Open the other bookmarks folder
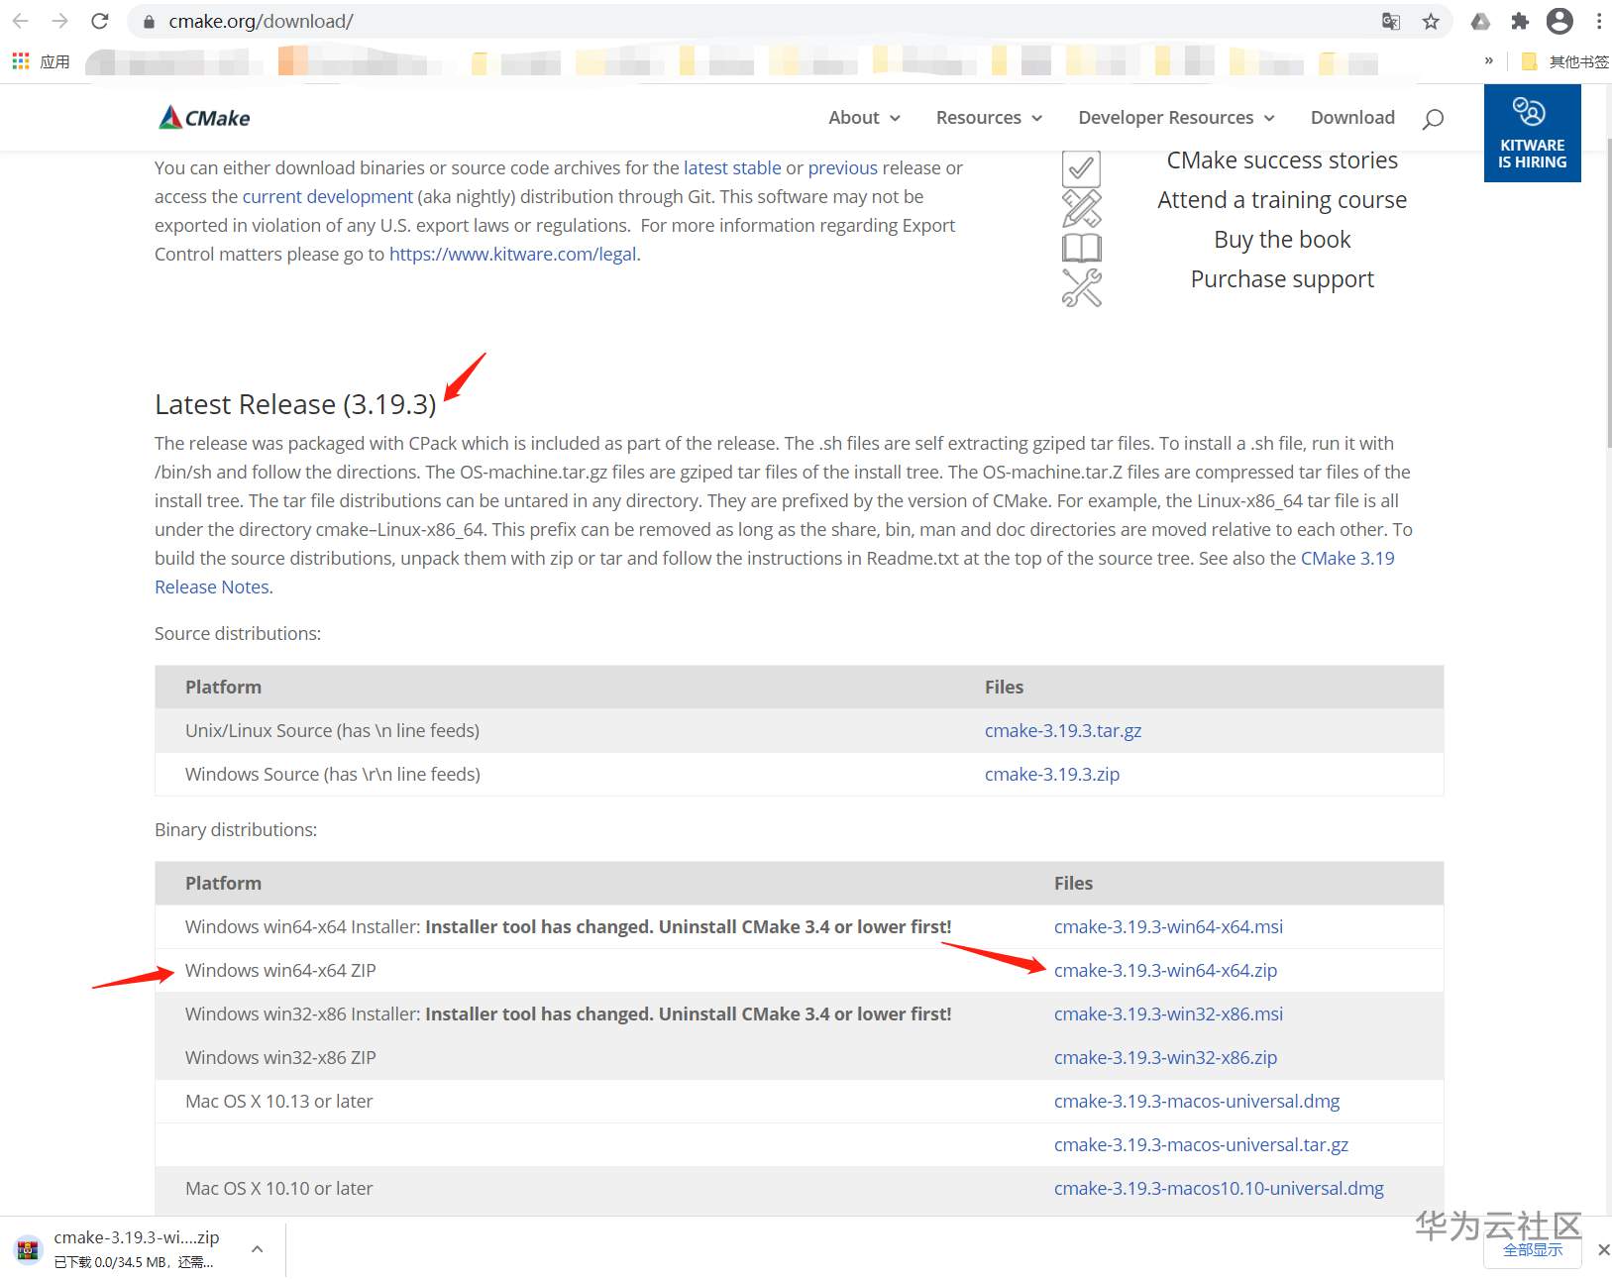Viewport: 1612px width, 1280px height. tap(1564, 61)
